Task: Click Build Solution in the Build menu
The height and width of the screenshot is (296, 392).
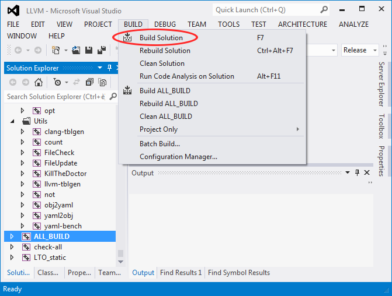Action: (161, 38)
